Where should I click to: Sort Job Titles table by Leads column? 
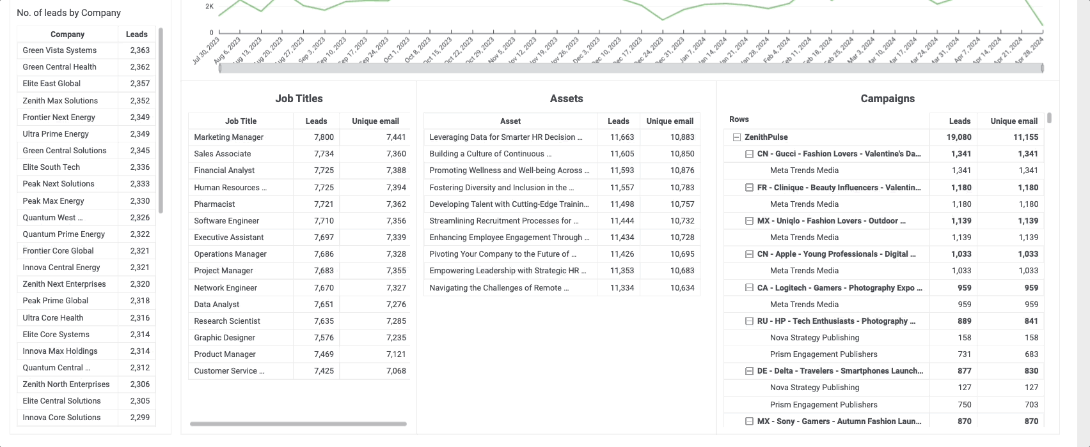316,121
